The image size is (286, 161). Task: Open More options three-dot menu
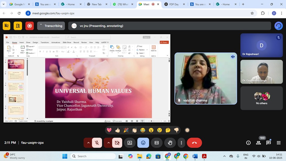181,143
